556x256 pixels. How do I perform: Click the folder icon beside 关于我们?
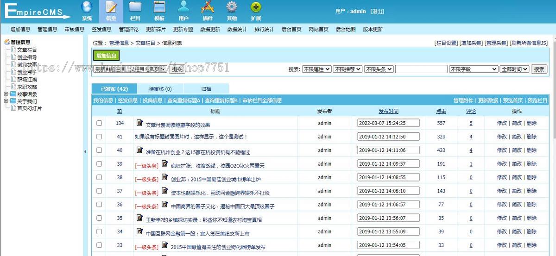coord(13,101)
